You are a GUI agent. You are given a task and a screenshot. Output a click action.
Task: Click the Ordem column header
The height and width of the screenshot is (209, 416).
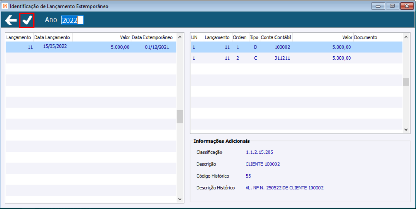(x=240, y=37)
